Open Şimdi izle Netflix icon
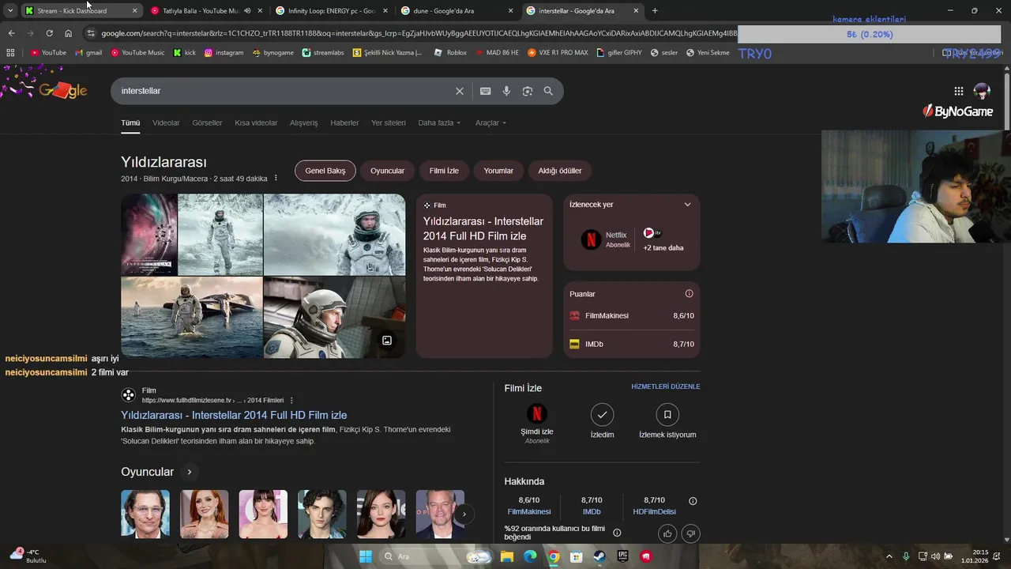This screenshot has width=1011, height=569. pyautogui.click(x=536, y=413)
